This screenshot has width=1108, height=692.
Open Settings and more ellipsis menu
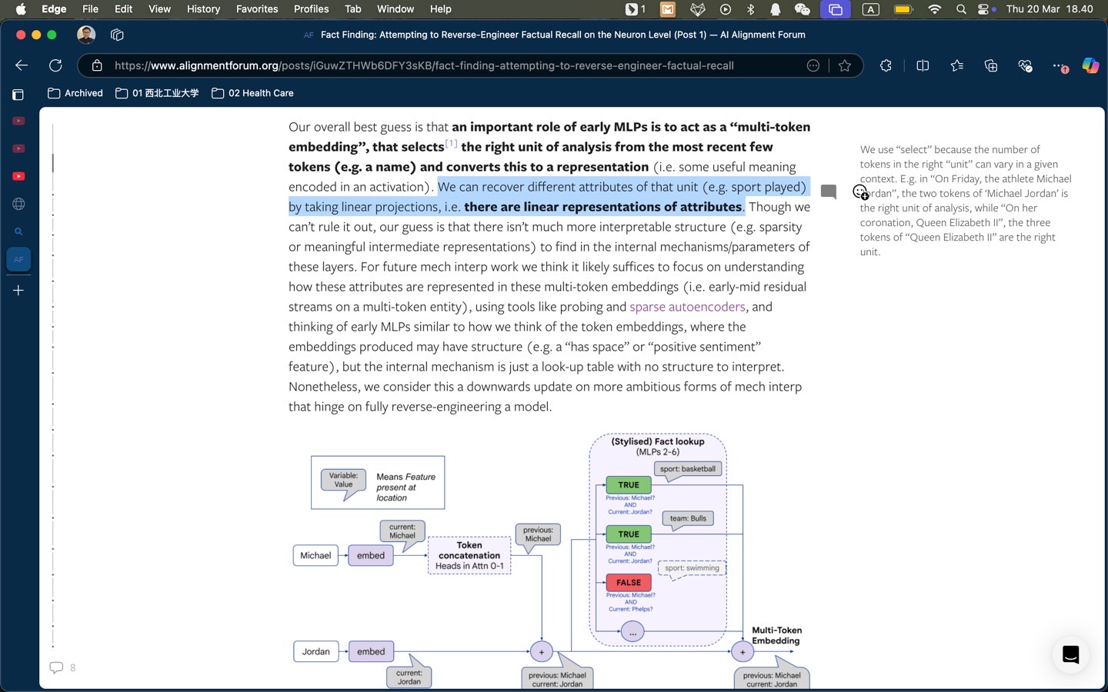[1060, 65]
